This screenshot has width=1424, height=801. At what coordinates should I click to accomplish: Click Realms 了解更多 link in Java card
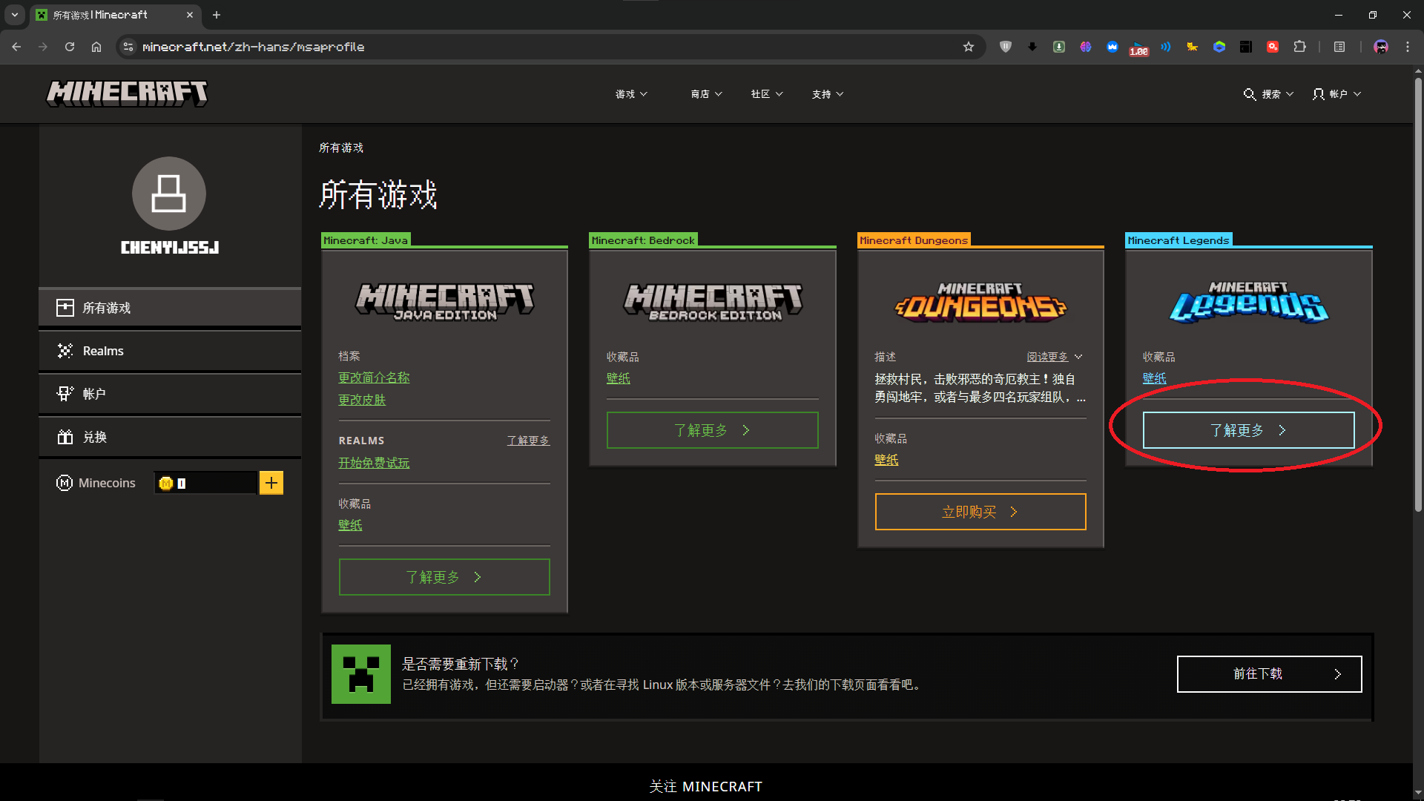pyautogui.click(x=528, y=441)
